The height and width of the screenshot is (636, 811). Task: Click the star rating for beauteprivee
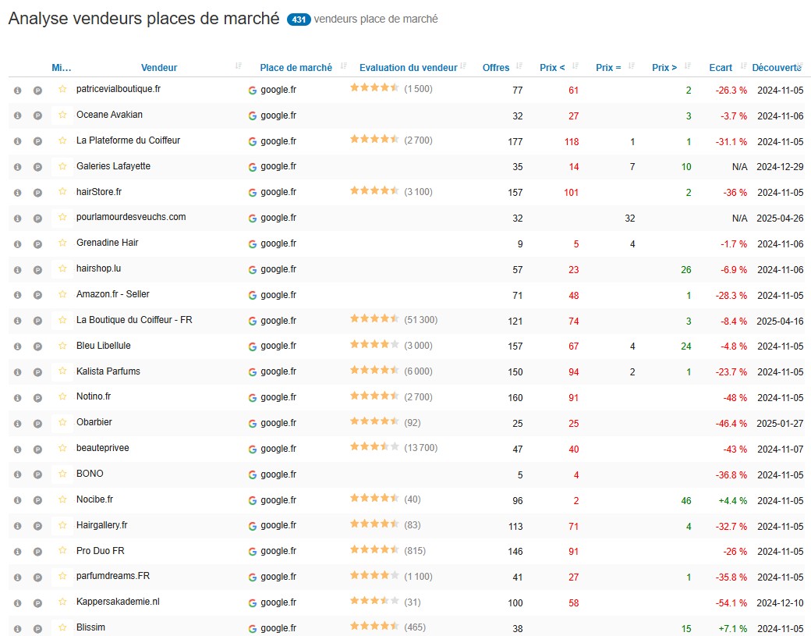click(x=374, y=446)
